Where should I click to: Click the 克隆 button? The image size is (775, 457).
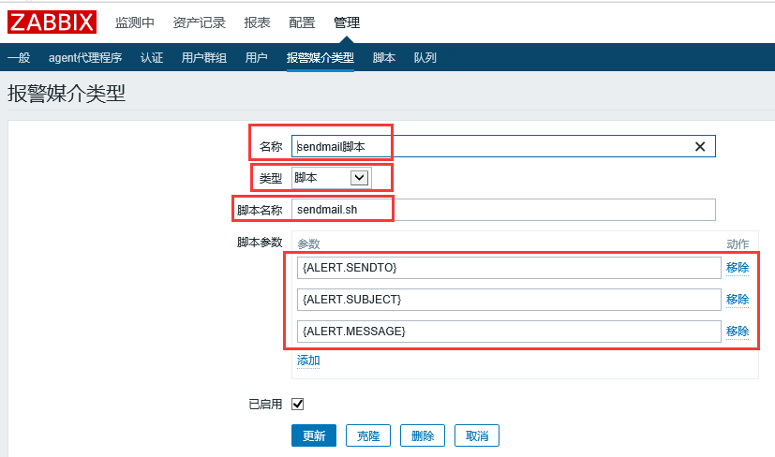point(368,435)
